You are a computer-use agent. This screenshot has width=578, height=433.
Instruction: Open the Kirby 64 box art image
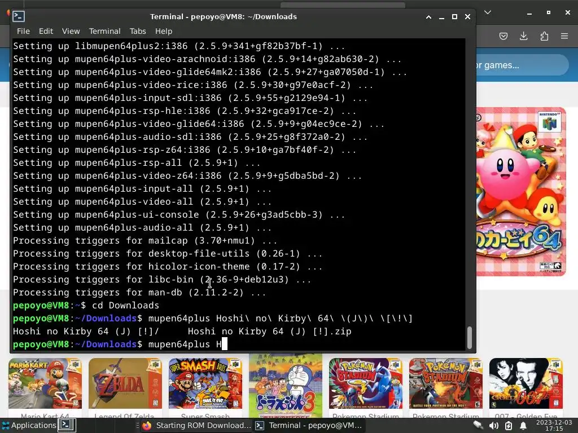(521, 192)
